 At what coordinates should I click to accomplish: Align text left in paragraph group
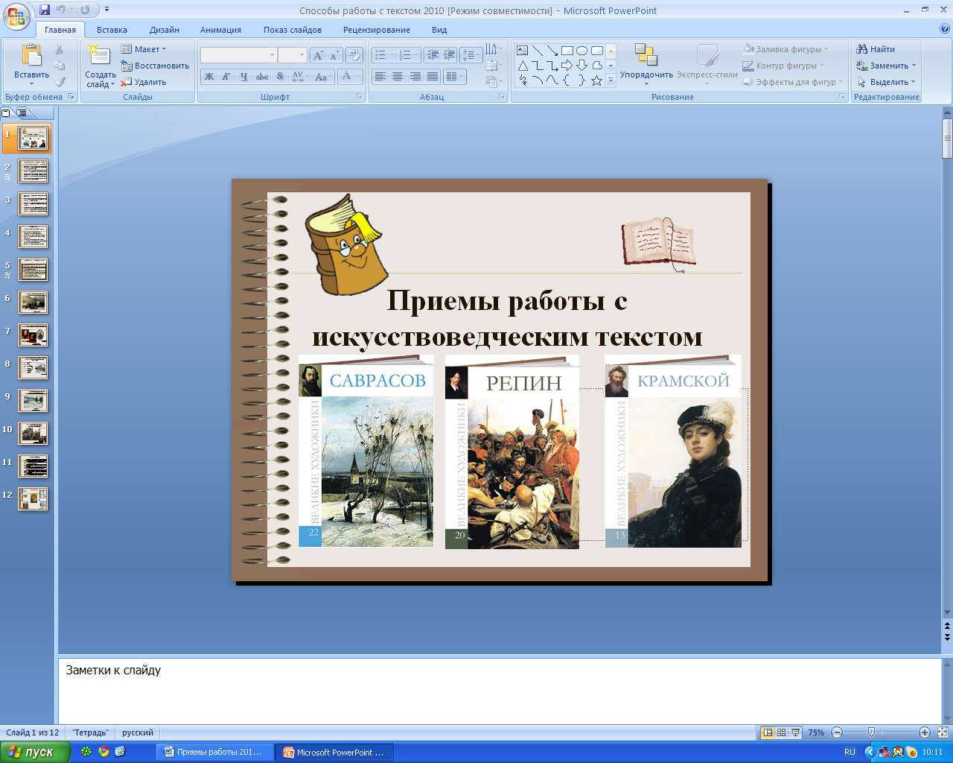pos(380,76)
